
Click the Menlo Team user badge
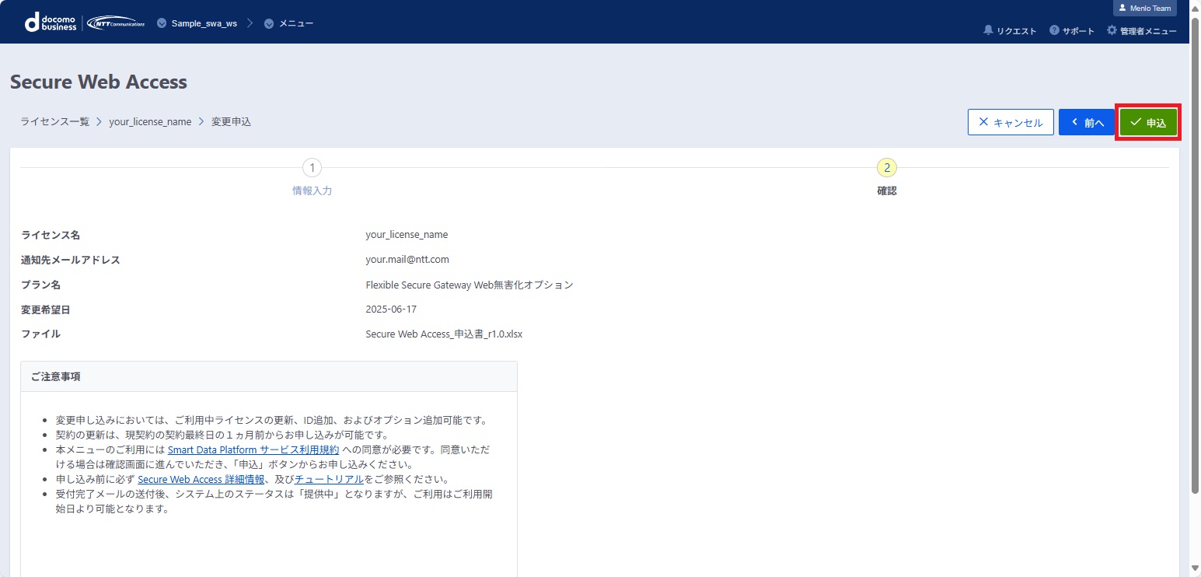[x=1145, y=8]
